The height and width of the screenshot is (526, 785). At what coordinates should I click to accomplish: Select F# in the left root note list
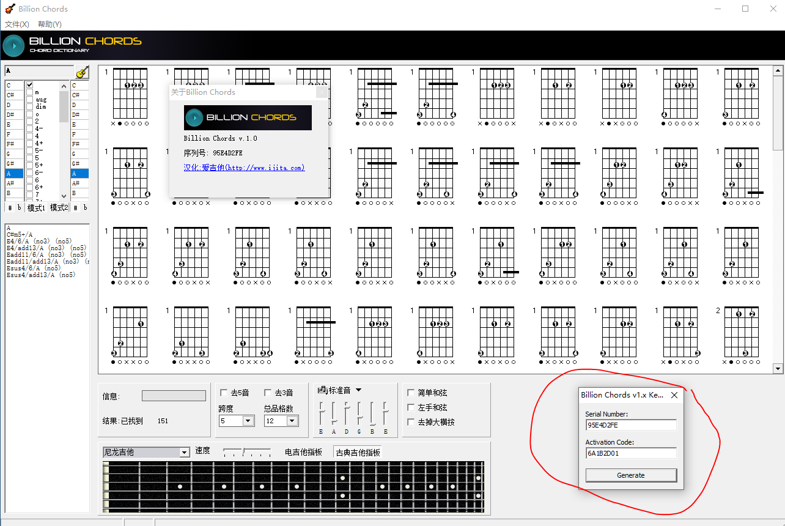14,144
